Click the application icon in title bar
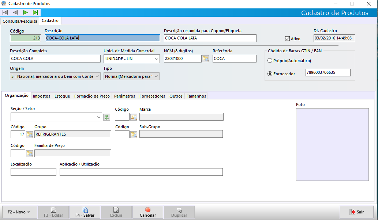This screenshot has height=220, width=378. tap(4, 4)
